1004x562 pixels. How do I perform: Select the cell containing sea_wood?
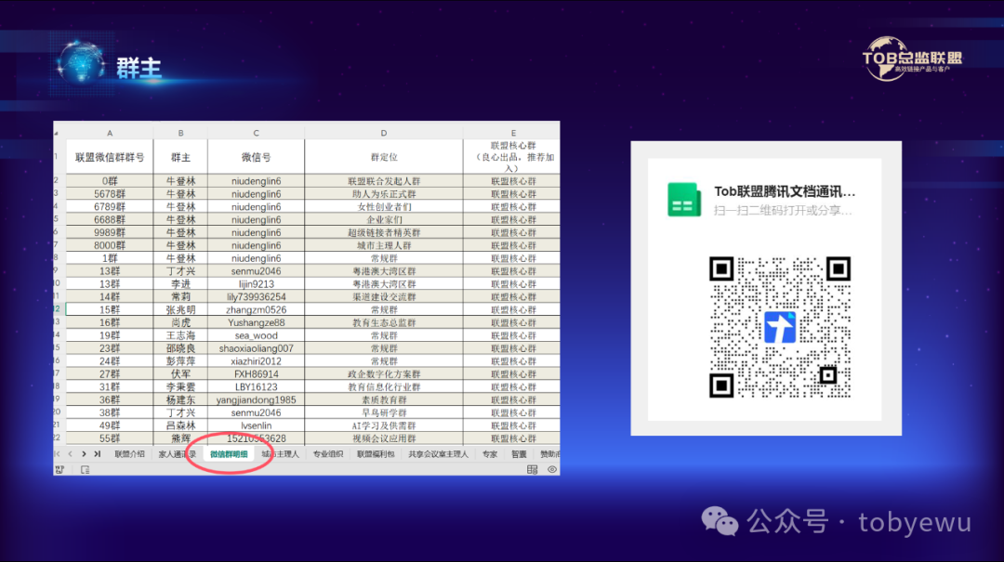point(257,335)
